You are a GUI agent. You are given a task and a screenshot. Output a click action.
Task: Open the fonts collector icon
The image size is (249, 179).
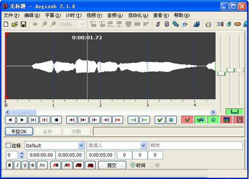tap(184, 25)
